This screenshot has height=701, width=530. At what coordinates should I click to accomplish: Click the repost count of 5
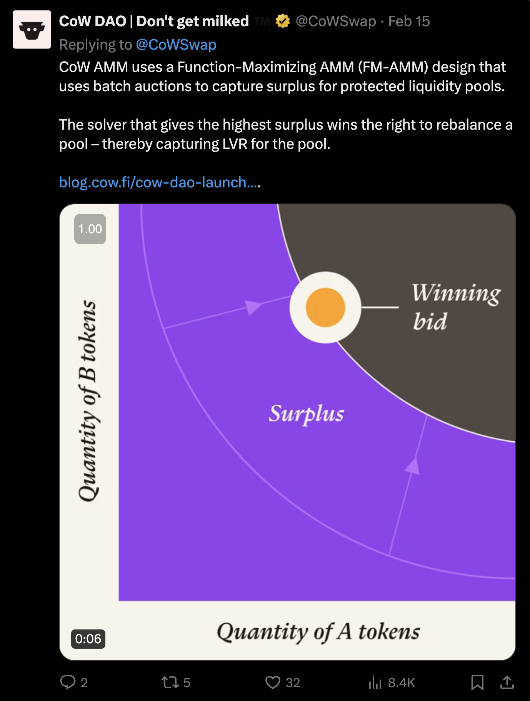point(187,683)
